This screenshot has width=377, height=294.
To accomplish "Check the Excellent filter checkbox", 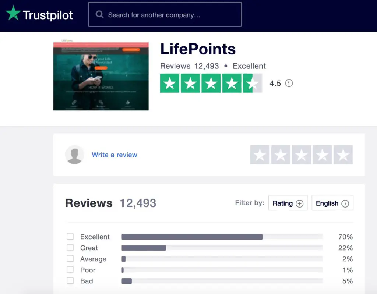I will (70, 236).
